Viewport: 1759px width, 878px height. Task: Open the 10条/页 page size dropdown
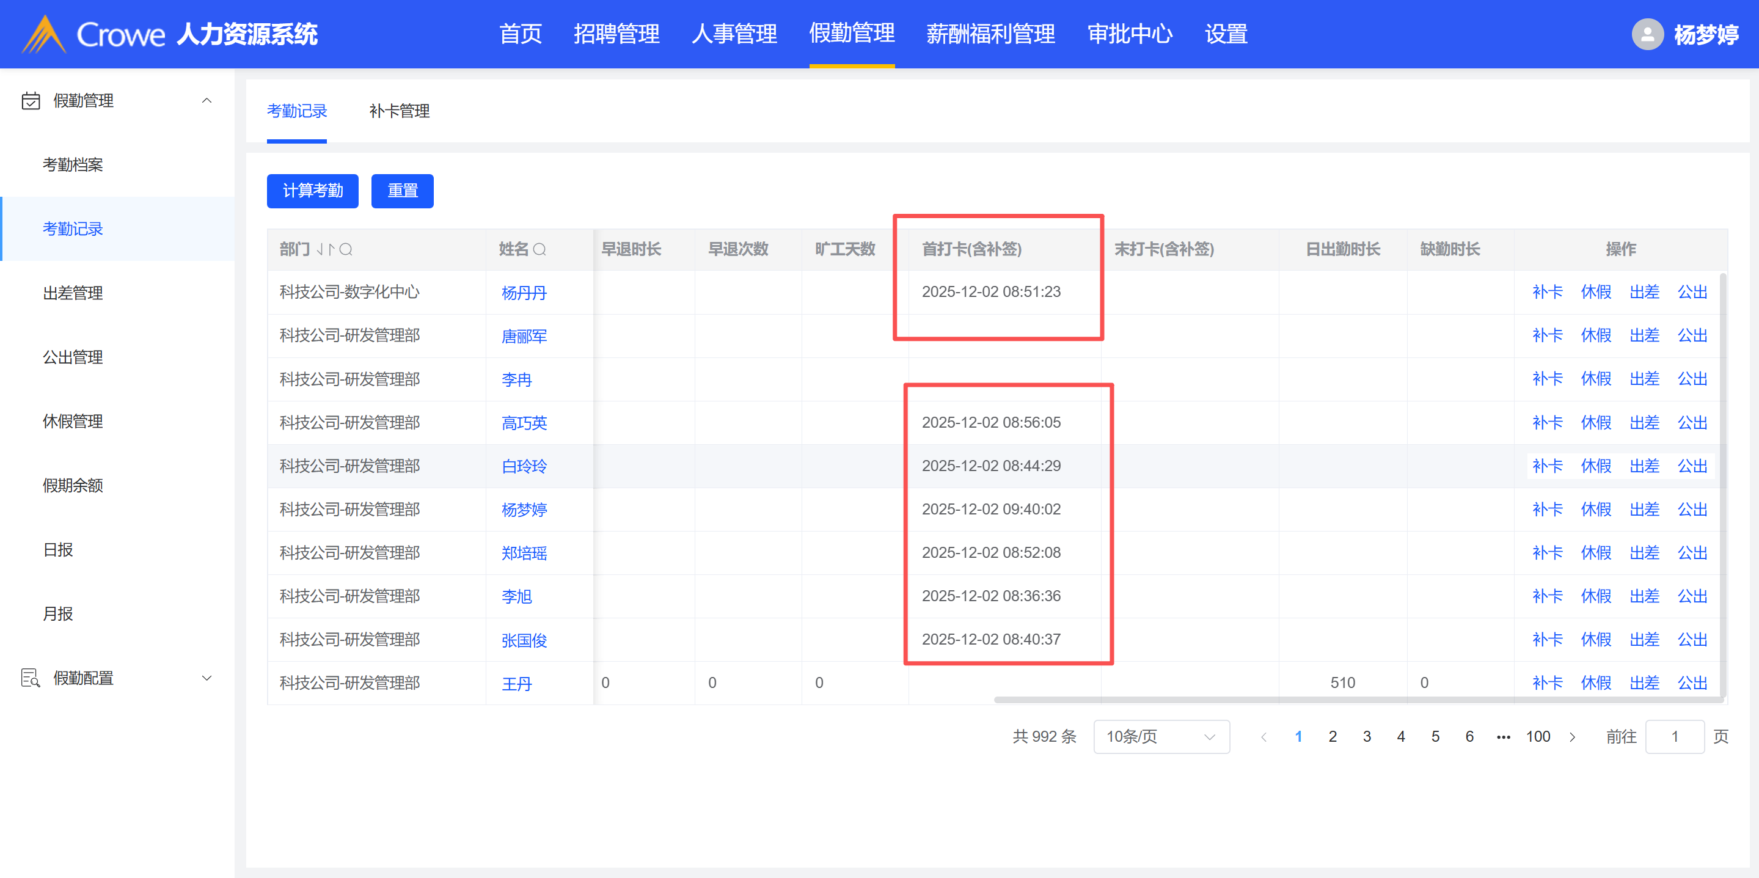[x=1161, y=737]
